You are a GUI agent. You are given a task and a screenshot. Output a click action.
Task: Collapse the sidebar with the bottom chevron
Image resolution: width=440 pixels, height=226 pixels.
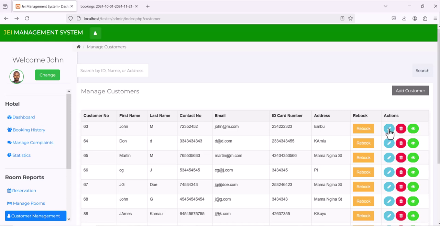tap(68, 219)
